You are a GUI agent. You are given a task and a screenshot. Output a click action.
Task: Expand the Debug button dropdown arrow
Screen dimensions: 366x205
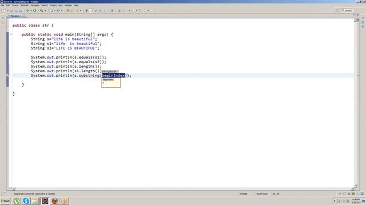31,10
